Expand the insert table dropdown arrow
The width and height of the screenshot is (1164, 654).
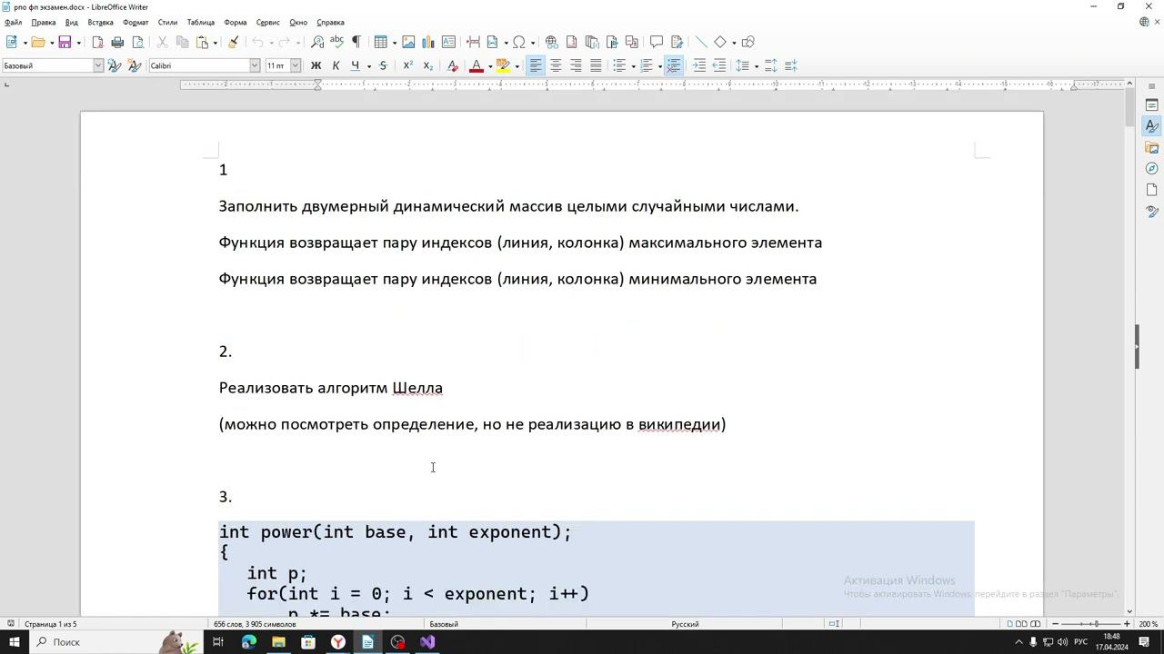point(393,43)
